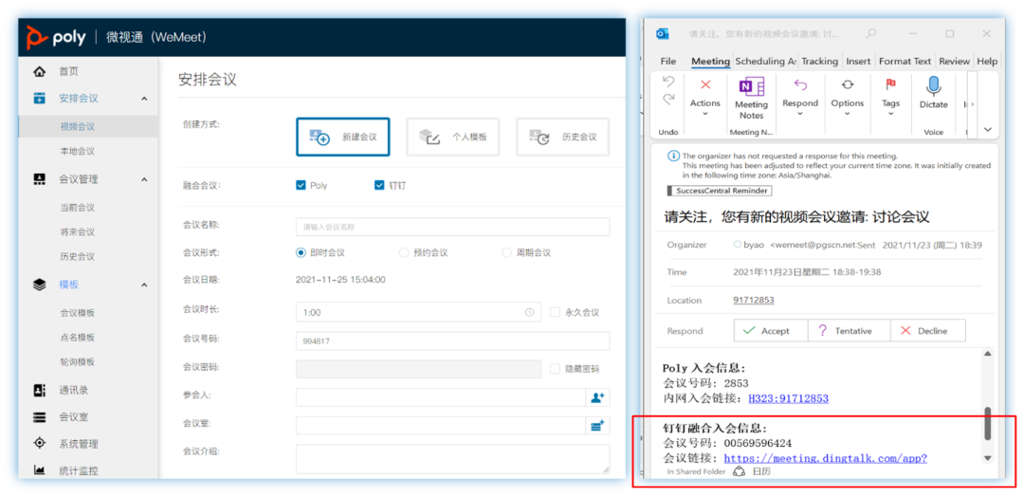
Task: Expand the Outlook ribbon collapse chevron
Action: click(x=987, y=129)
